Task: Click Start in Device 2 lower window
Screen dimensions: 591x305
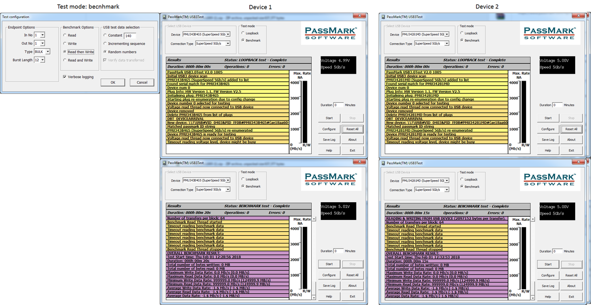Action: (548, 264)
